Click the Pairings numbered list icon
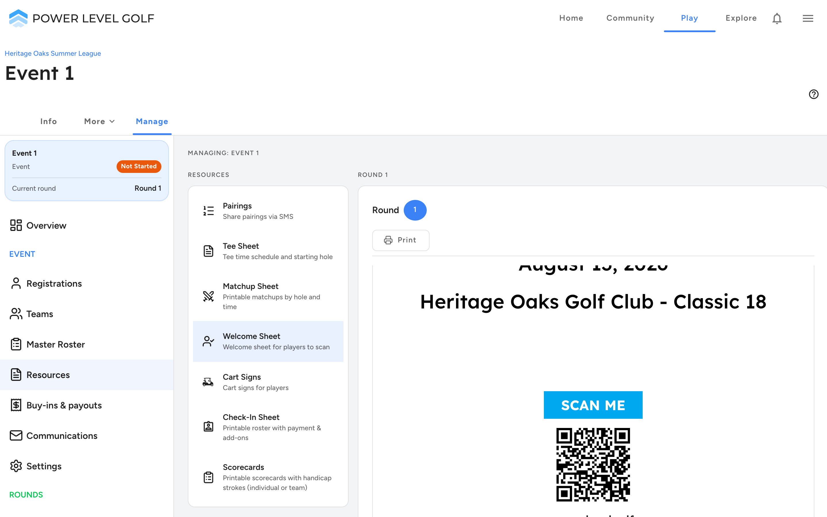827x517 pixels. pyautogui.click(x=208, y=211)
